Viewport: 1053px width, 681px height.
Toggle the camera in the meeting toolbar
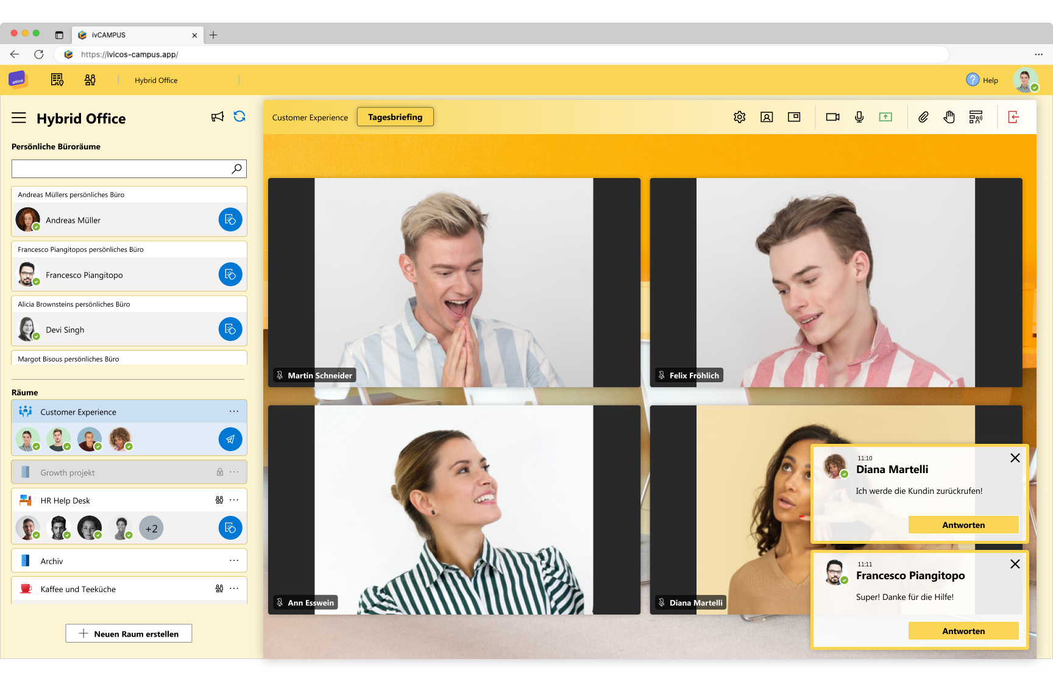[832, 116]
